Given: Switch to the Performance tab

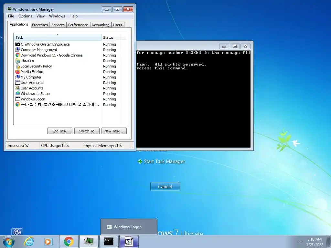Looking at the screenshot, I should pyautogui.click(x=78, y=25).
